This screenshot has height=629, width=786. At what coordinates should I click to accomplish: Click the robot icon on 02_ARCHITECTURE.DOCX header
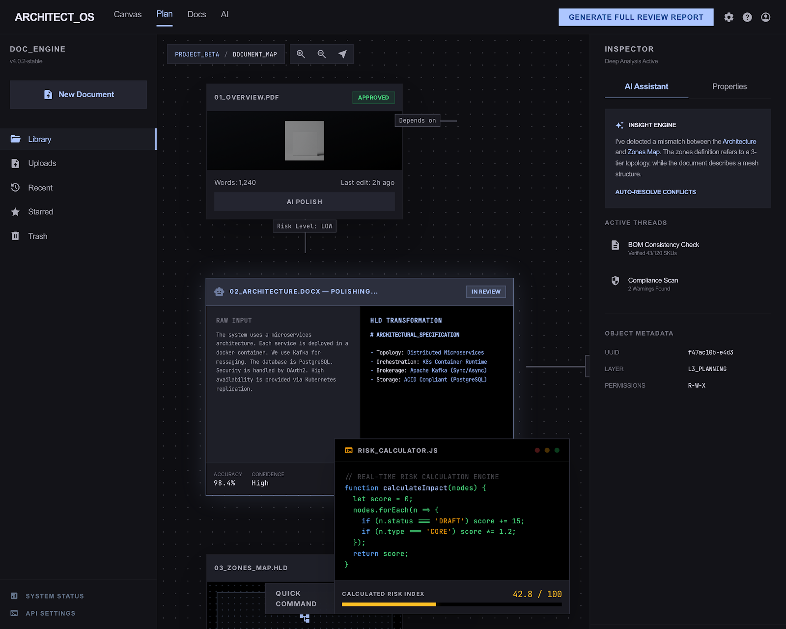tap(219, 291)
